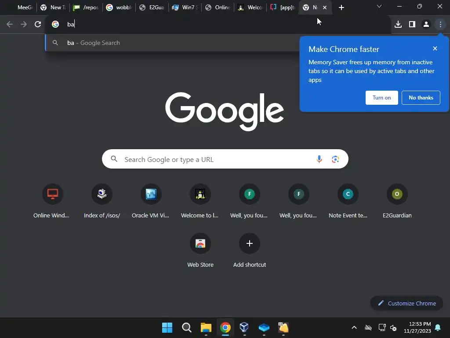Open Welcome to l... shortcut
This screenshot has height=338, width=450.
200,202
